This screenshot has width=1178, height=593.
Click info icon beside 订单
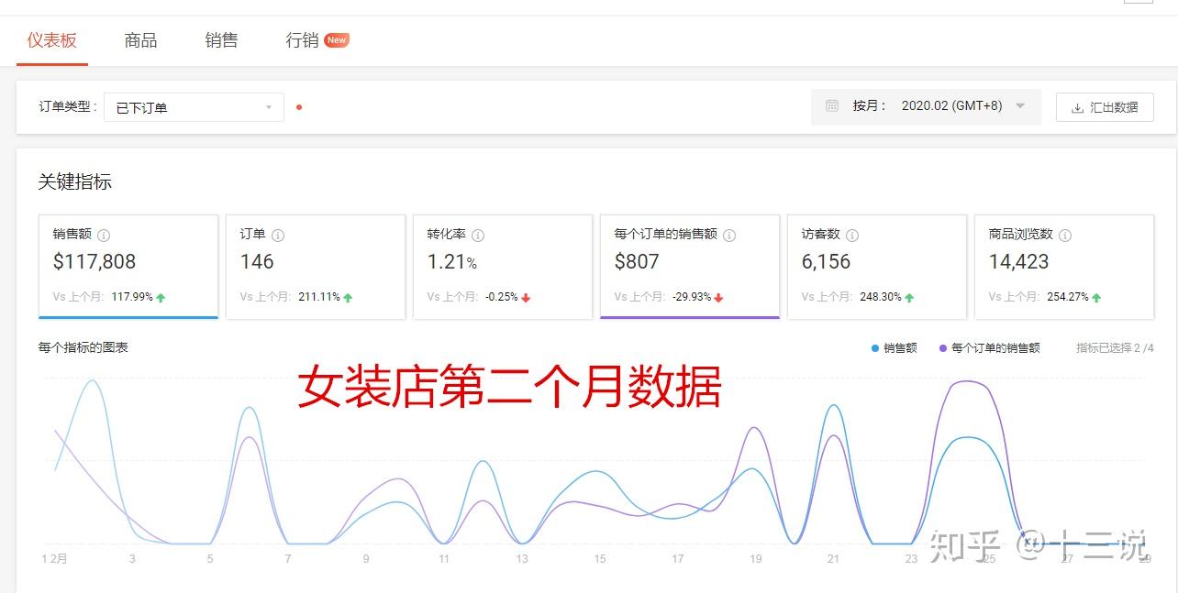click(278, 236)
